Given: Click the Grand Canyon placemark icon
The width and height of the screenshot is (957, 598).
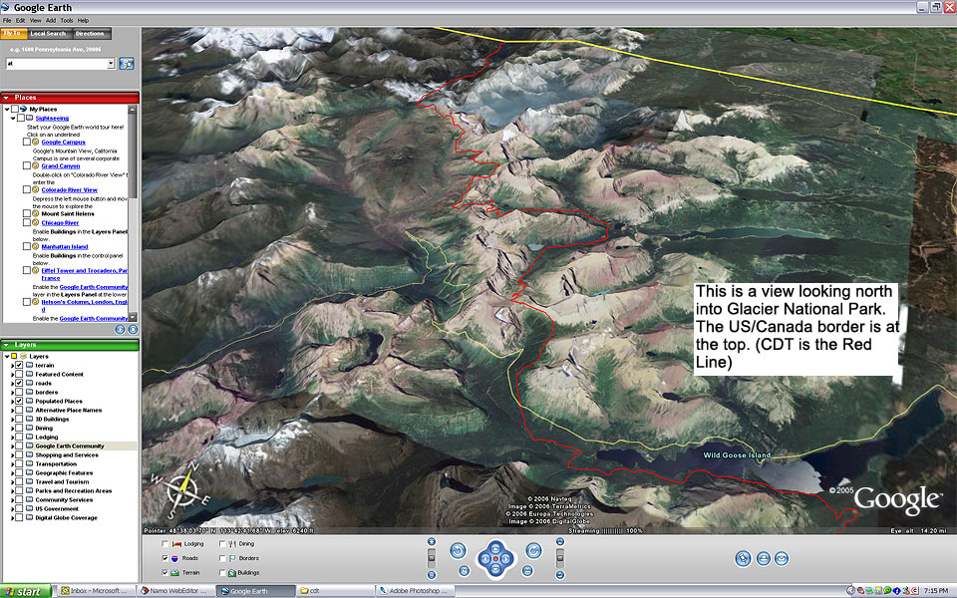Looking at the screenshot, I should point(36,165).
